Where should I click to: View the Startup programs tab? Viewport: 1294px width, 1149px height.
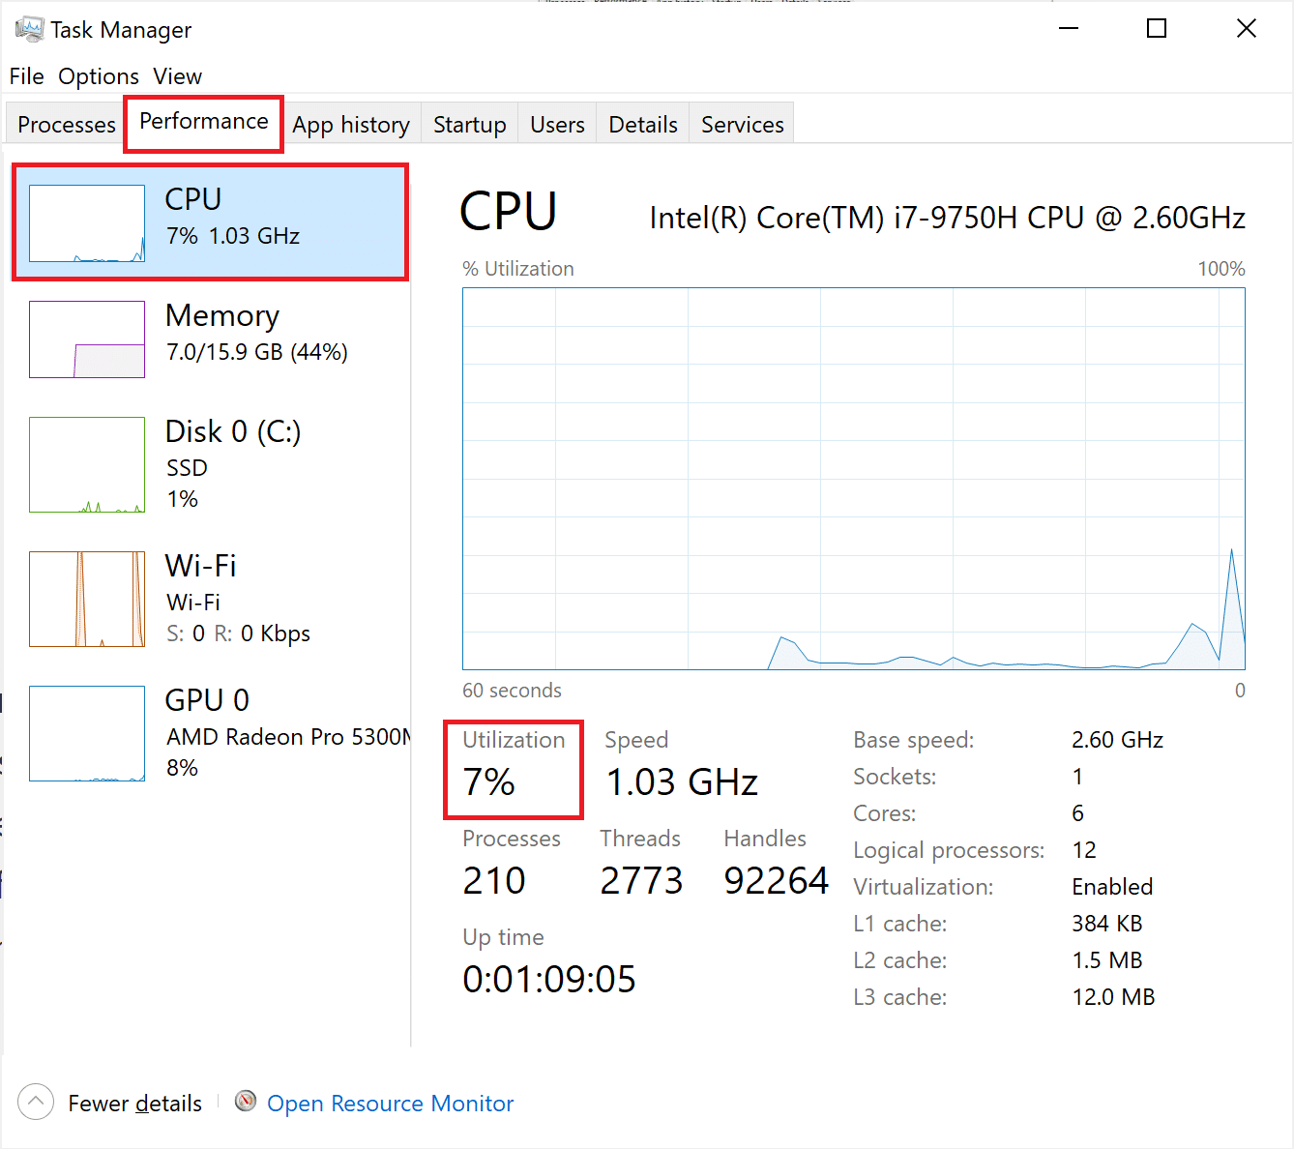click(x=469, y=124)
